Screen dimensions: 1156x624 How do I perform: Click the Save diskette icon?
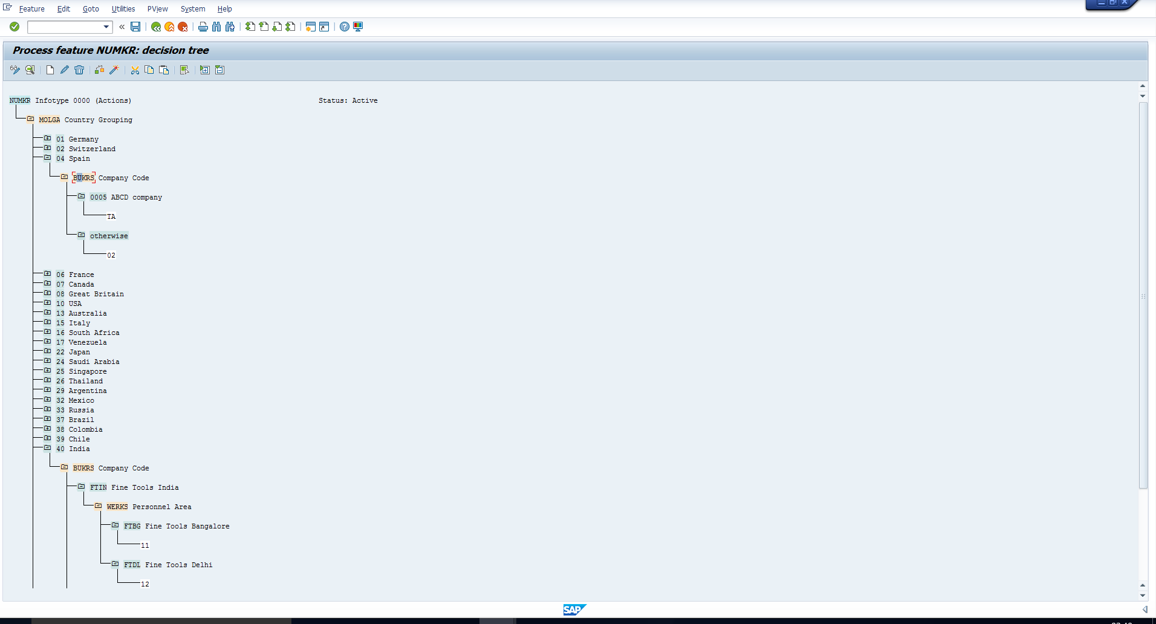click(x=135, y=27)
